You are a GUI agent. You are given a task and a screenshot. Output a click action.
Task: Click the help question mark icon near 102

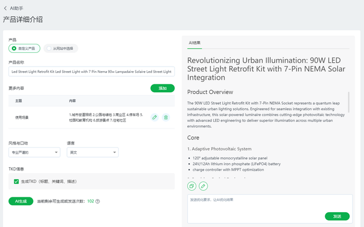click(x=97, y=201)
